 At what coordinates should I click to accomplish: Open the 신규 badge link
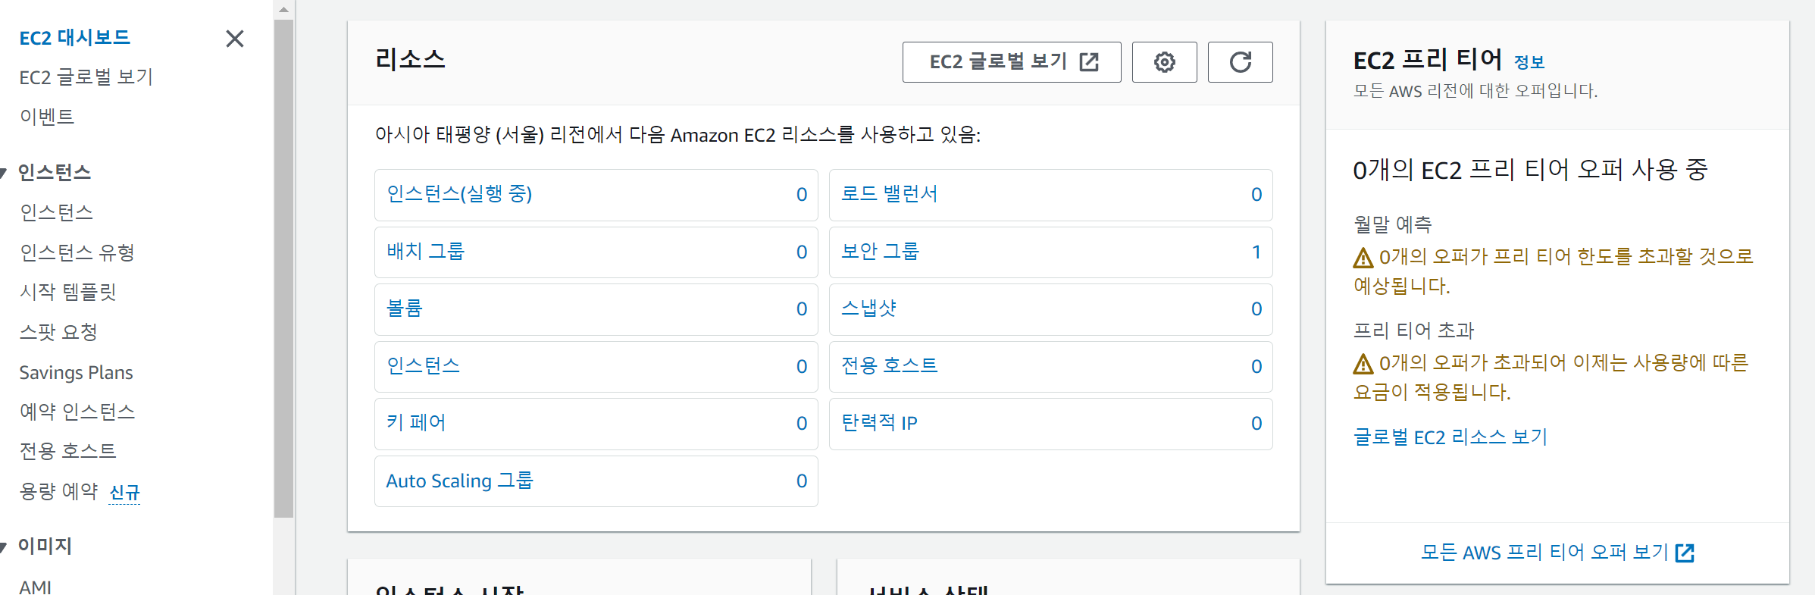pos(124,493)
